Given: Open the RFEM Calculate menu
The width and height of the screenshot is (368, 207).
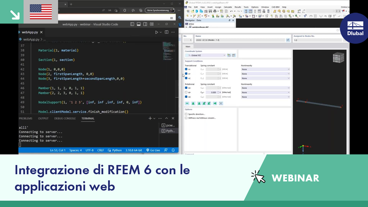Looking at the screenshot, I should [x=227, y=7].
